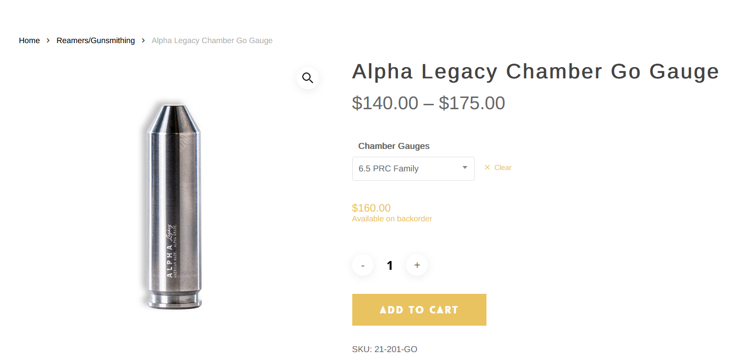Click the magnifier icon to zoom product image
The height and width of the screenshot is (357, 752).
point(308,78)
